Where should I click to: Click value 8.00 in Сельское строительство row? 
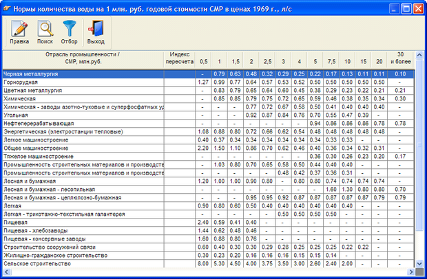pos(203,264)
